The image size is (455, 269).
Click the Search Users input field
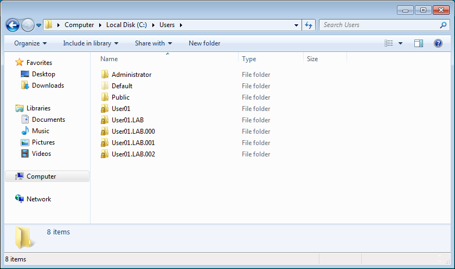(x=380, y=25)
